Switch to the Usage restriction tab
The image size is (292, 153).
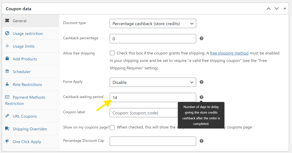click(31, 34)
